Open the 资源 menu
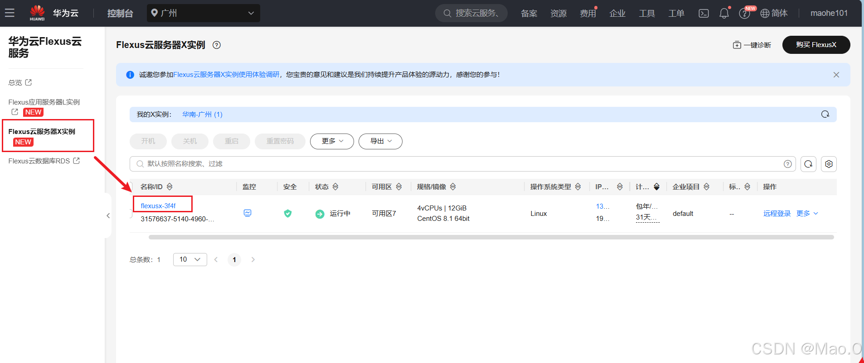Screen dimensions: 864x363 pyautogui.click(x=558, y=14)
